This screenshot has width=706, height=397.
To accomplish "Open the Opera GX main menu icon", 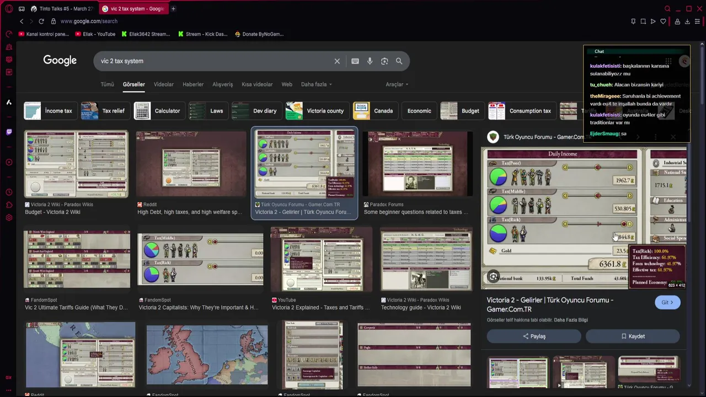I will coord(8,9).
